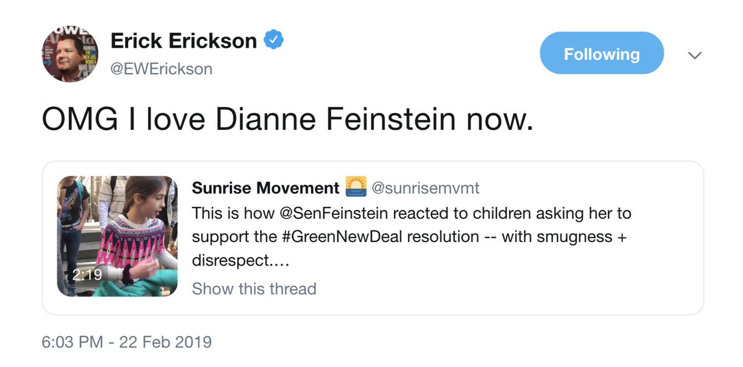Click empty space right of Show this thread

[495, 288]
